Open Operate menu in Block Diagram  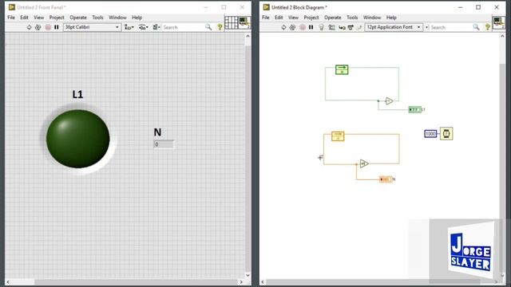333,18
